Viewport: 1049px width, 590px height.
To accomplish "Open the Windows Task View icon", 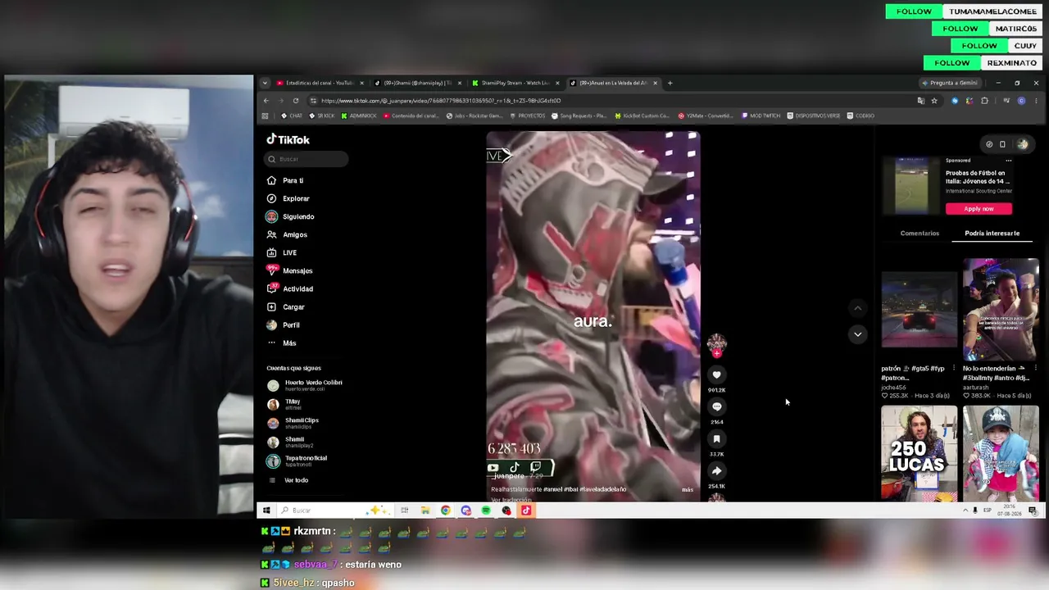I will coord(404,511).
